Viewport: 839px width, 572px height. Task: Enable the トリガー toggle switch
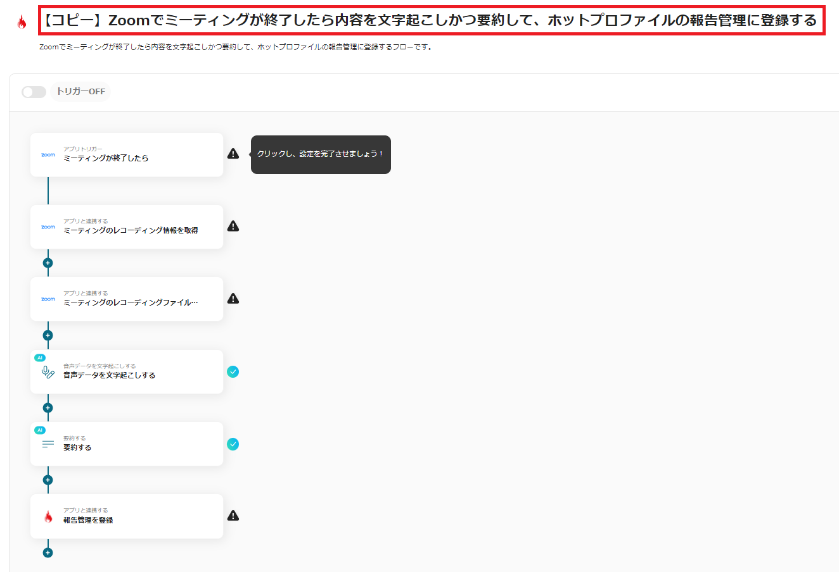(34, 92)
